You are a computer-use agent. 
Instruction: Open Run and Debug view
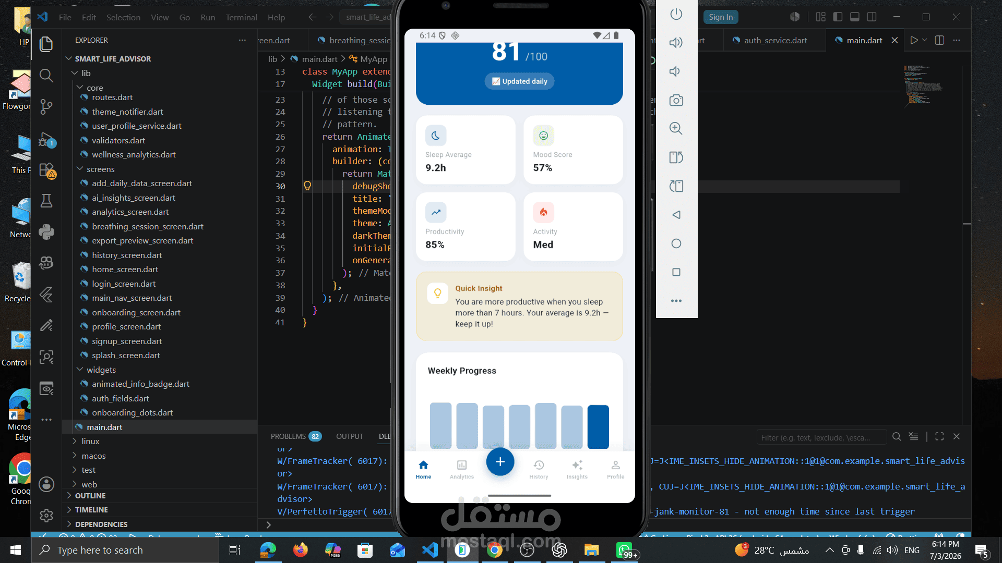pos(46,140)
